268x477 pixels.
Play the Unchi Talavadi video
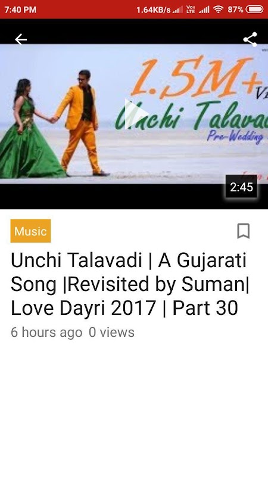(x=136, y=114)
